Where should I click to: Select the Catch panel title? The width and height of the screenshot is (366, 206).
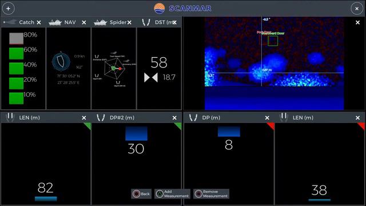point(27,22)
